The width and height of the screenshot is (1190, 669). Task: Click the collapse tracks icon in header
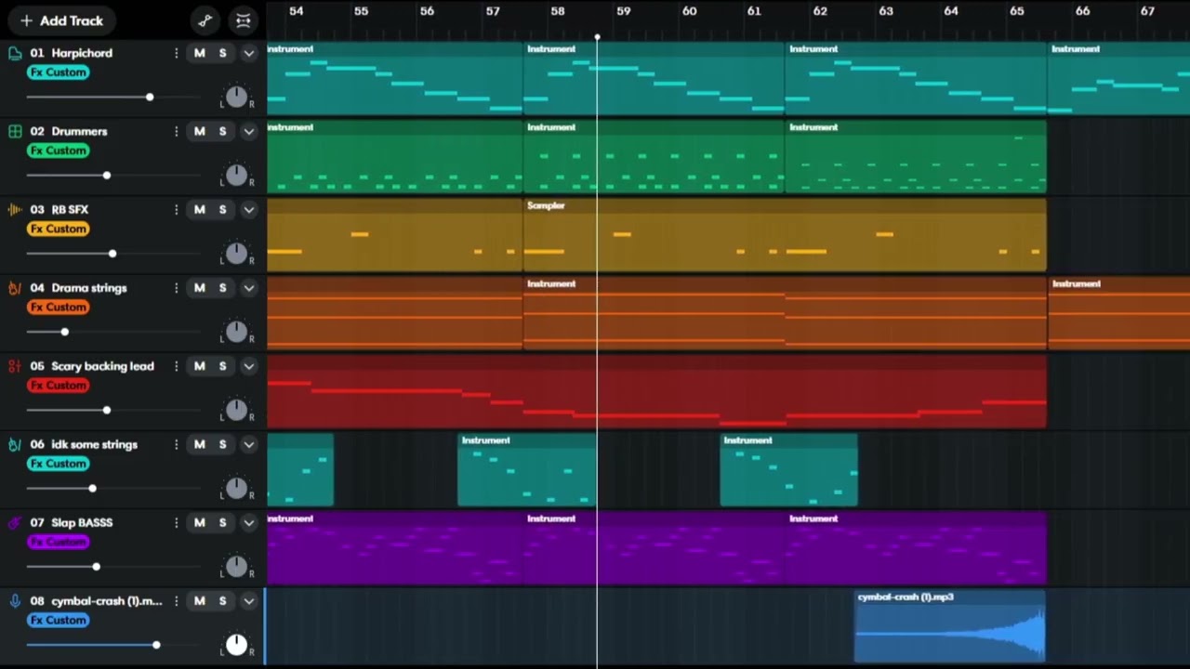point(243,20)
